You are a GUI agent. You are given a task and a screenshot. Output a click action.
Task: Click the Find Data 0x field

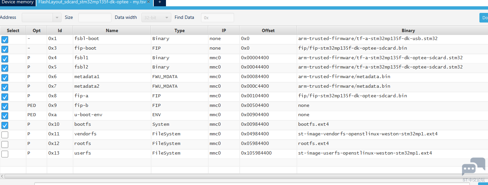point(218,18)
